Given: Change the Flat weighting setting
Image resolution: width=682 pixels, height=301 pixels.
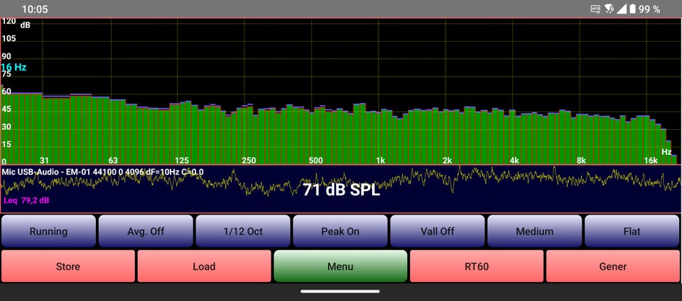Looking at the screenshot, I should click(632, 231).
